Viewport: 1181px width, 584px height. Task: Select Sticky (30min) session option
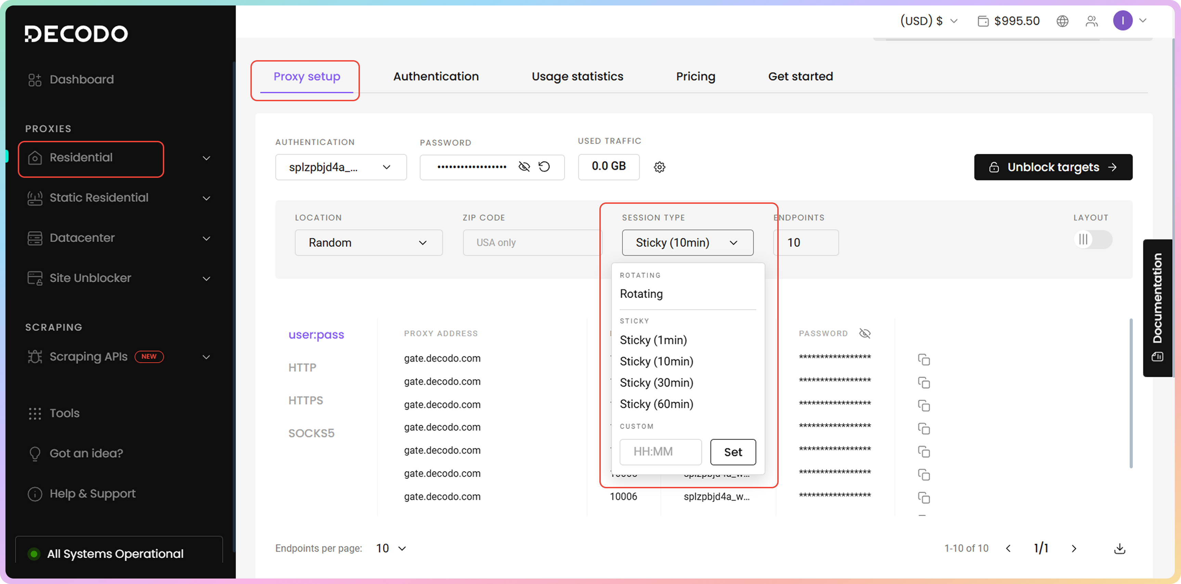[x=656, y=383]
